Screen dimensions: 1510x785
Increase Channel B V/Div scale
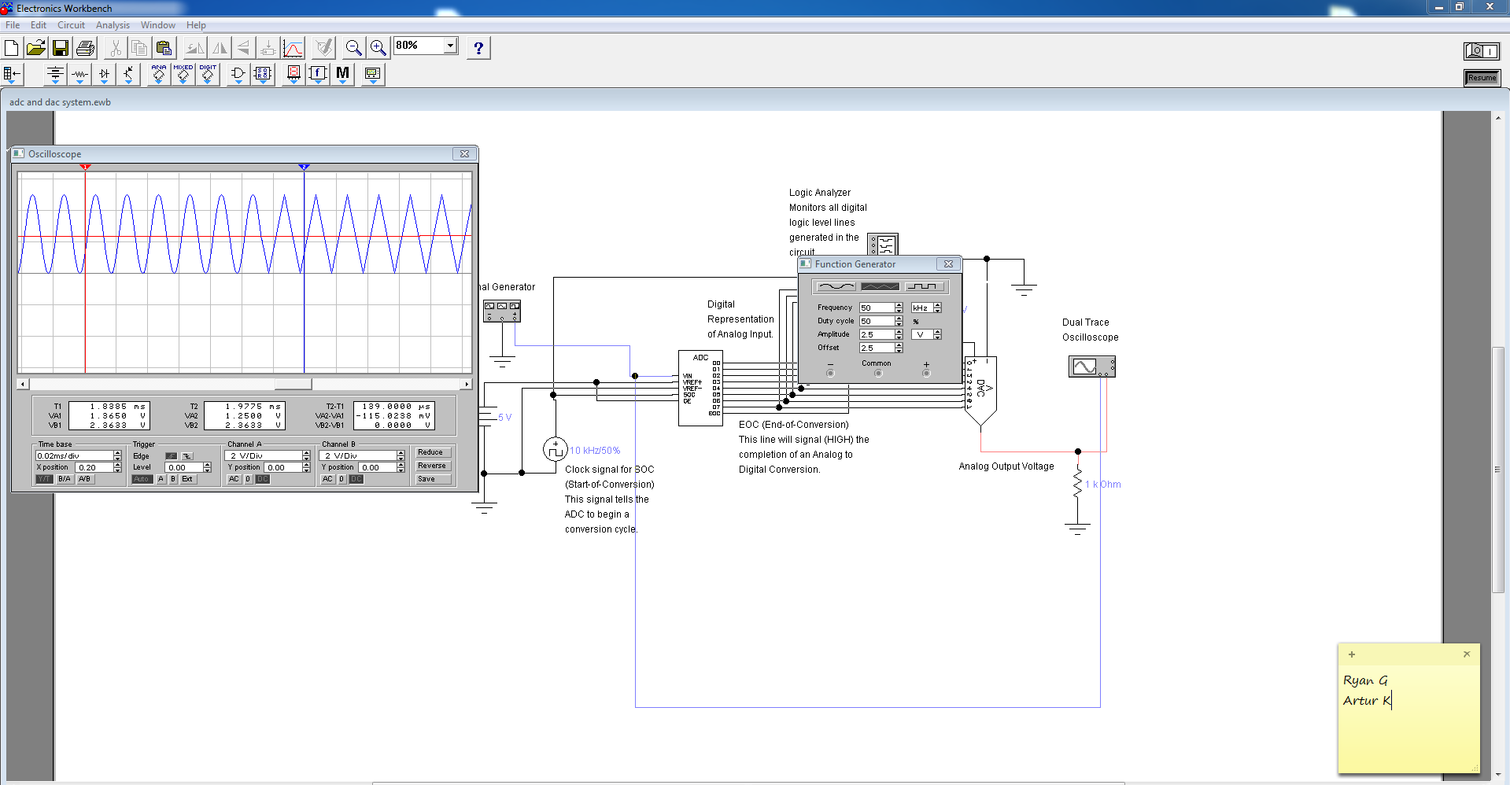coord(401,453)
